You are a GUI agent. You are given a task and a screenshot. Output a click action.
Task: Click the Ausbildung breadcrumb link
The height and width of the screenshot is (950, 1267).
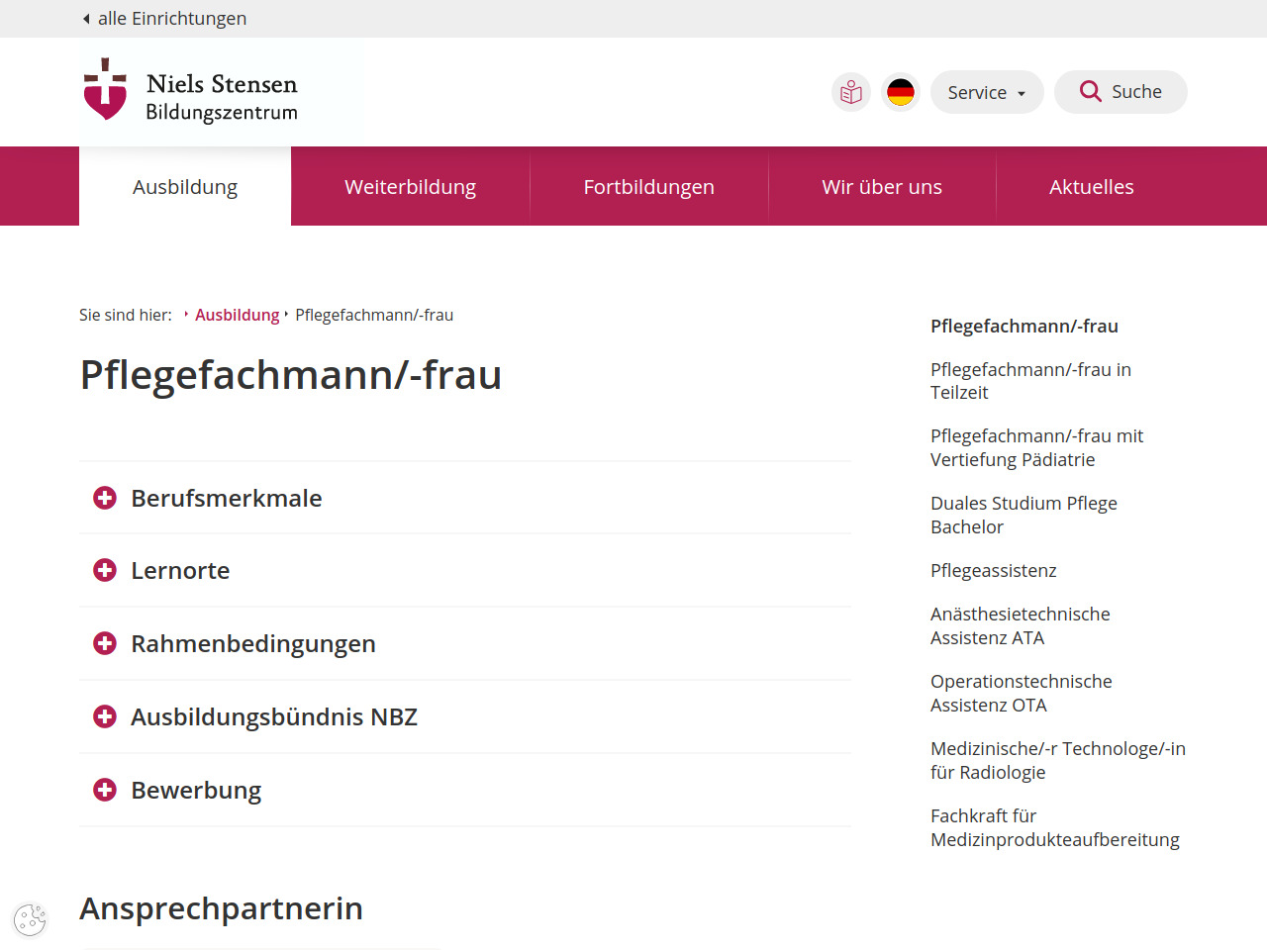click(237, 315)
